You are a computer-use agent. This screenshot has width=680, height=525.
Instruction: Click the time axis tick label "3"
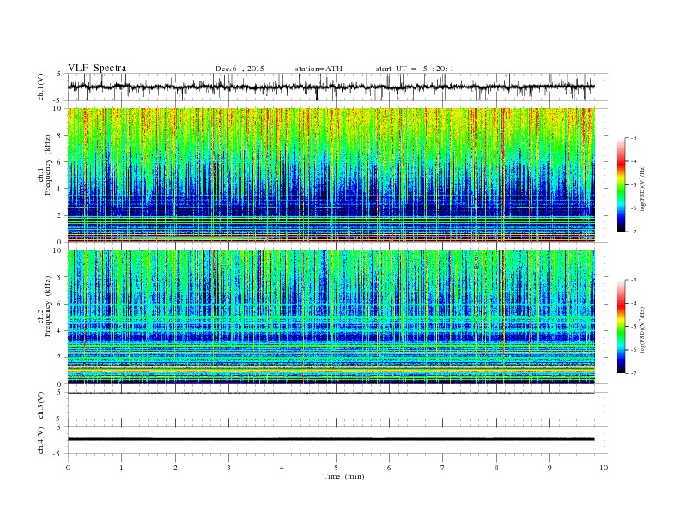coord(229,468)
